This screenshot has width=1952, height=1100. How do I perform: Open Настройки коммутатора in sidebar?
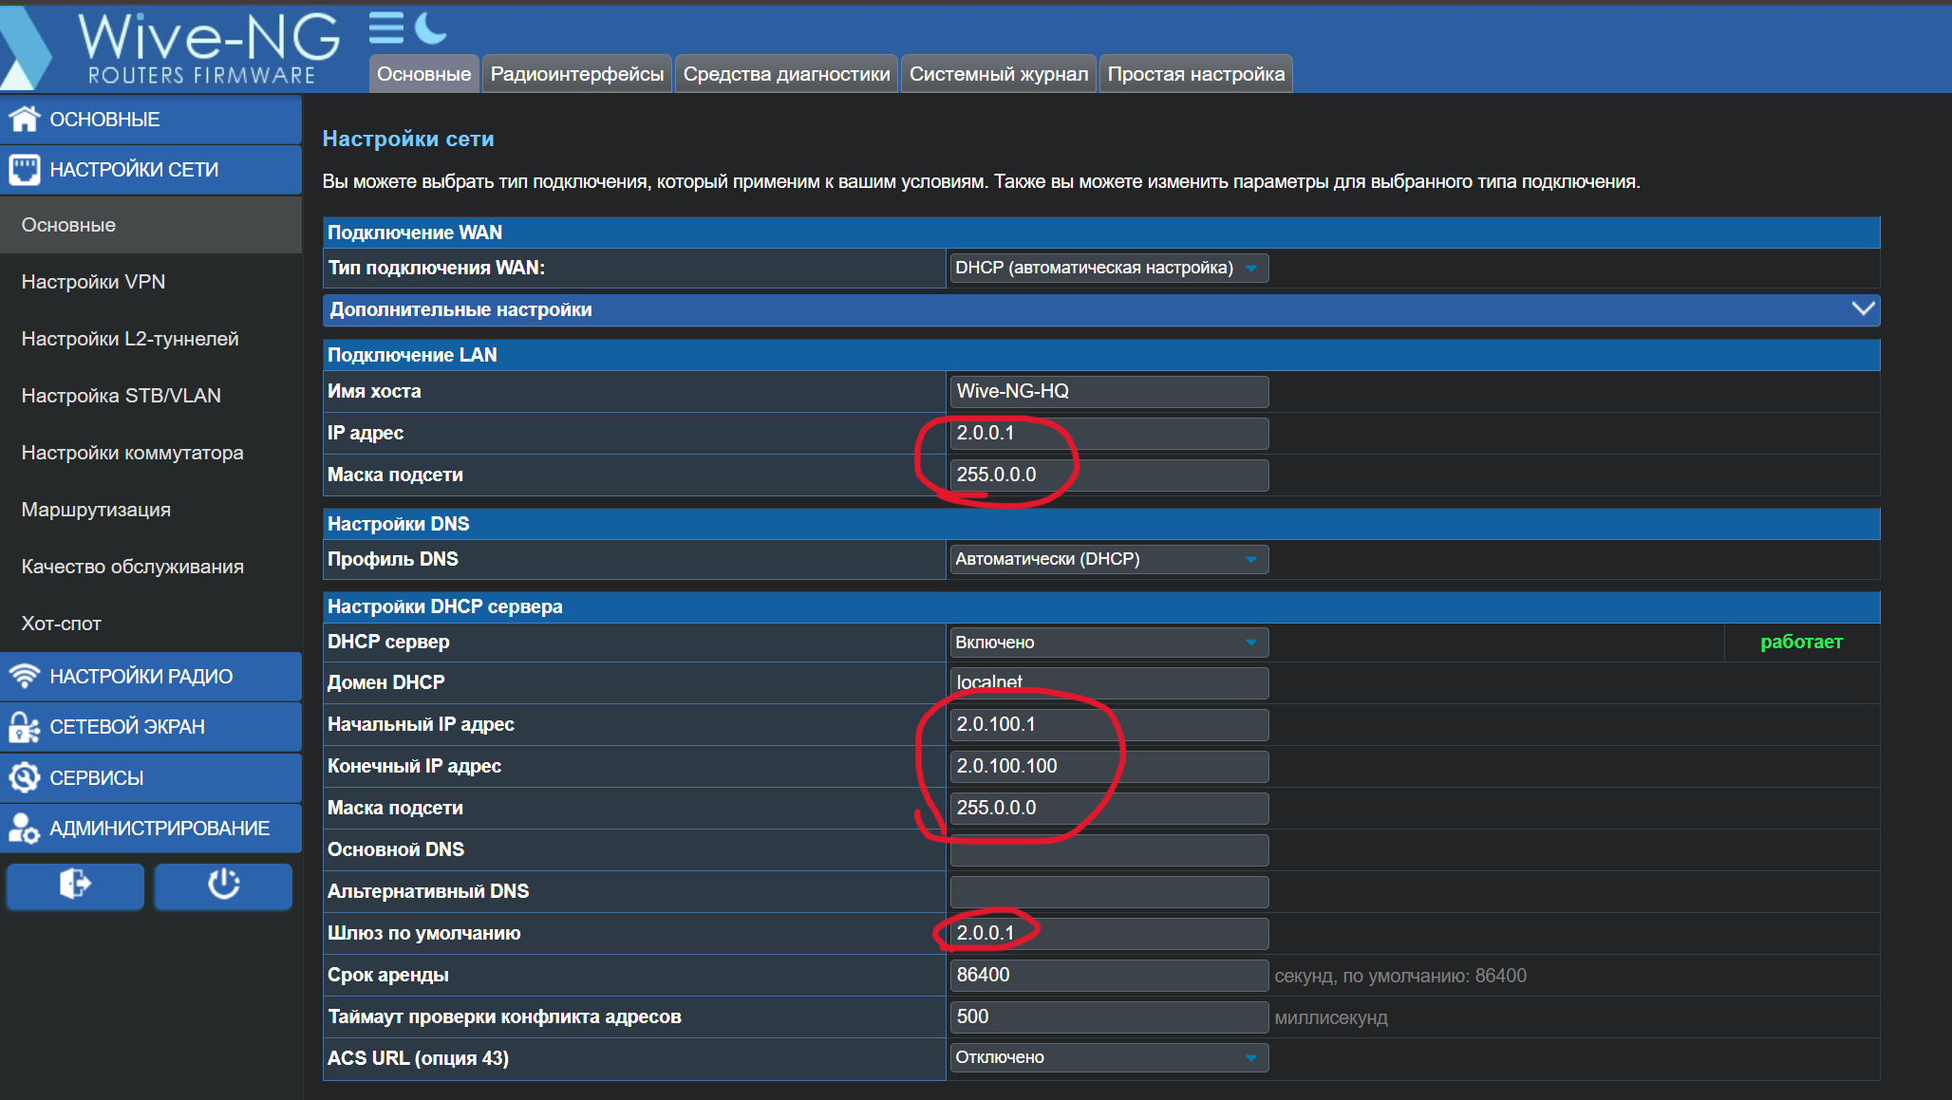151,453
